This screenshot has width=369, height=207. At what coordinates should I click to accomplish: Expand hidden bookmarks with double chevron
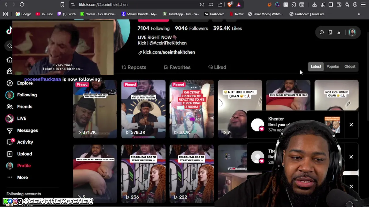[x=359, y=14]
